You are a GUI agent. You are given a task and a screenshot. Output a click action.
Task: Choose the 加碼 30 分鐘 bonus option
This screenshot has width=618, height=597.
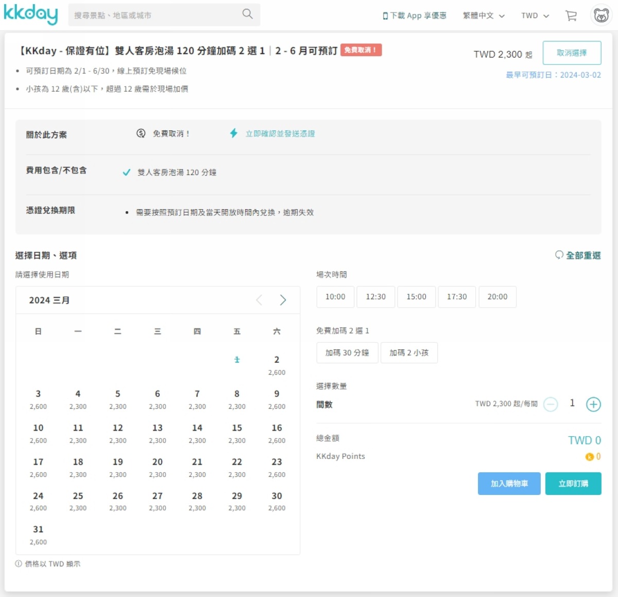tap(347, 353)
